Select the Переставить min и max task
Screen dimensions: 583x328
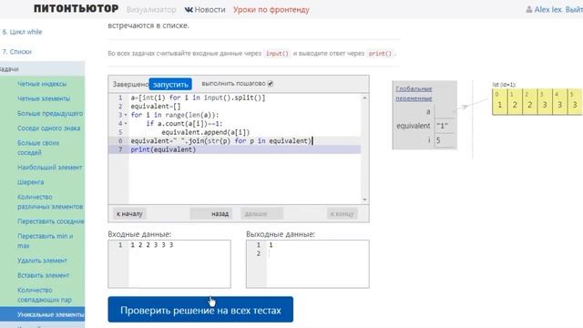tap(45, 241)
